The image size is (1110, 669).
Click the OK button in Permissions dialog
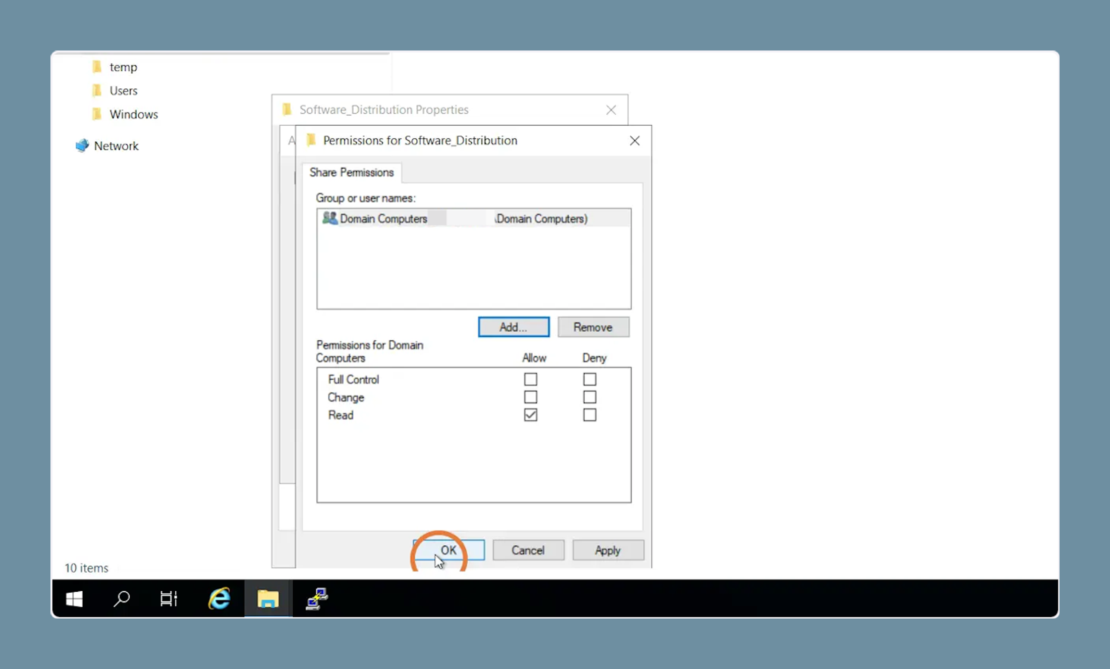click(x=449, y=550)
